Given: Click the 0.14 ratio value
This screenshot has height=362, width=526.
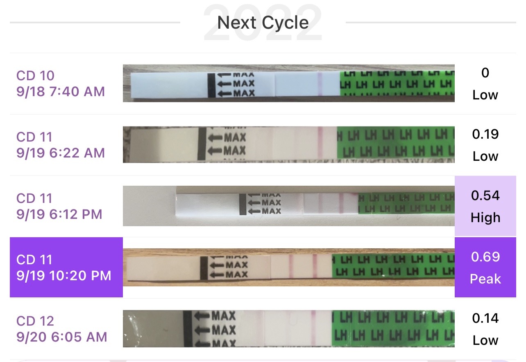Looking at the screenshot, I should coord(485,318).
